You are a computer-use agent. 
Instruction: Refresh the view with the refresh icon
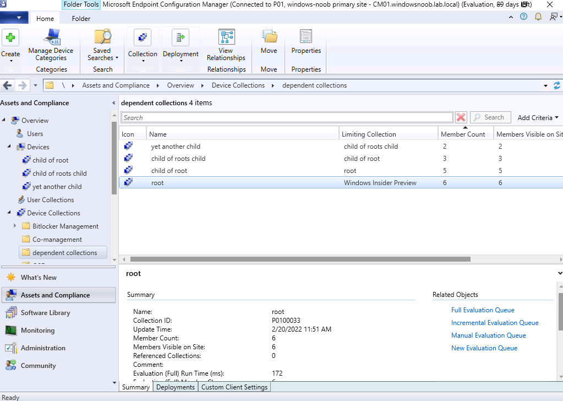(x=556, y=85)
